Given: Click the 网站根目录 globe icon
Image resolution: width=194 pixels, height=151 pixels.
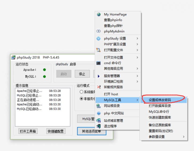Looking at the screenshot, I should click(99, 106).
